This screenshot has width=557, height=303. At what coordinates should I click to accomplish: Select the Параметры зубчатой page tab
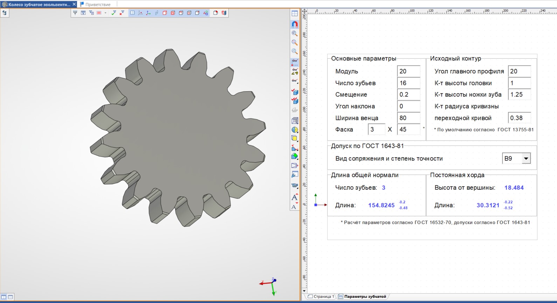pyautogui.click(x=362, y=297)
